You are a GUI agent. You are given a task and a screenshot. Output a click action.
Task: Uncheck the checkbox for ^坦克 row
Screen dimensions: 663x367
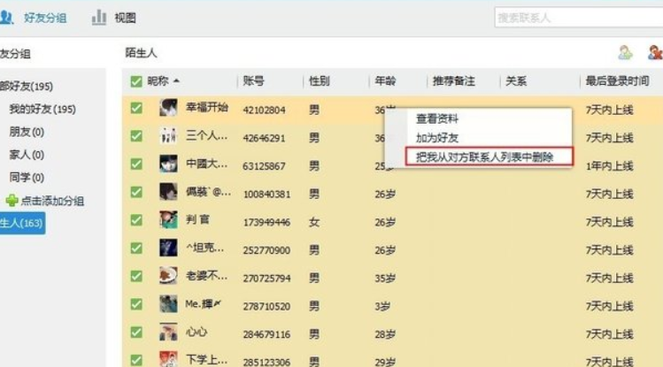[x=136, y=248]
